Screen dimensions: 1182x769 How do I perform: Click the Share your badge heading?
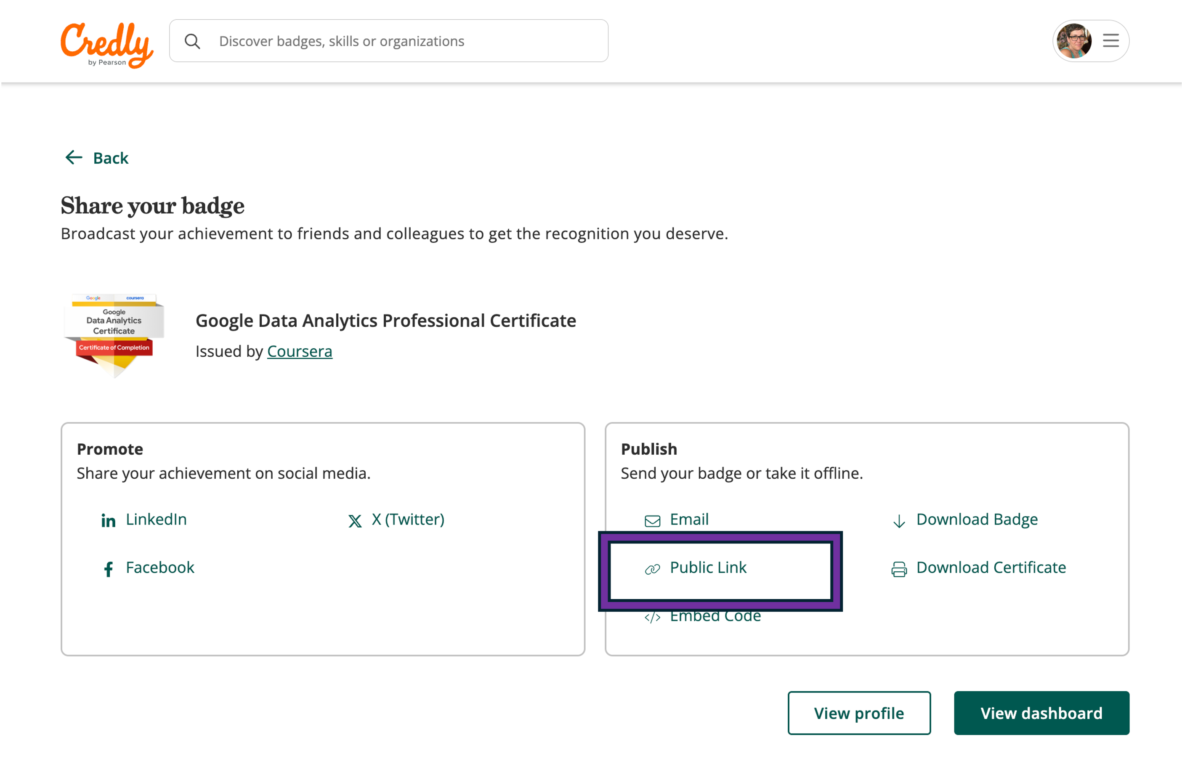coord(152,206)
